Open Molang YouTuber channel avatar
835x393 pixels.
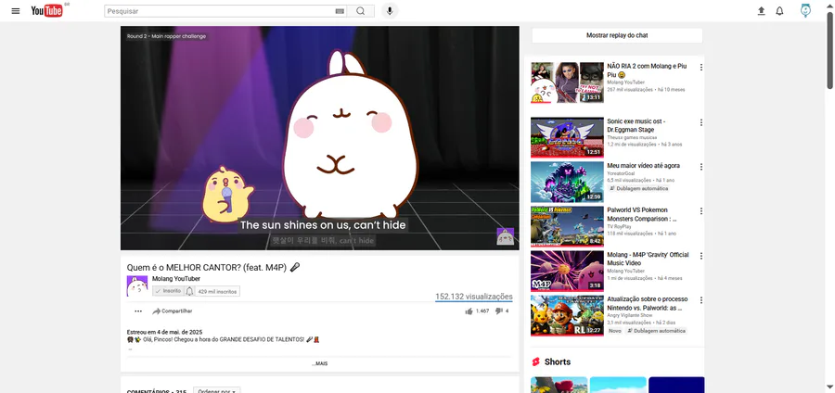coord(137,286)
